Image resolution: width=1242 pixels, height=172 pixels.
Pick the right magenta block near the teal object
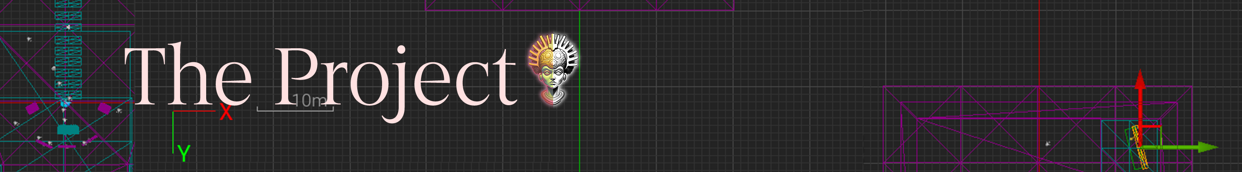104,108
